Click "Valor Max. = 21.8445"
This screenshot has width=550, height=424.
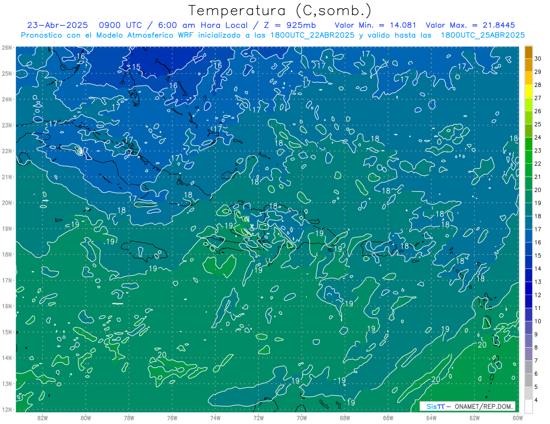click(x=470, y=25)
